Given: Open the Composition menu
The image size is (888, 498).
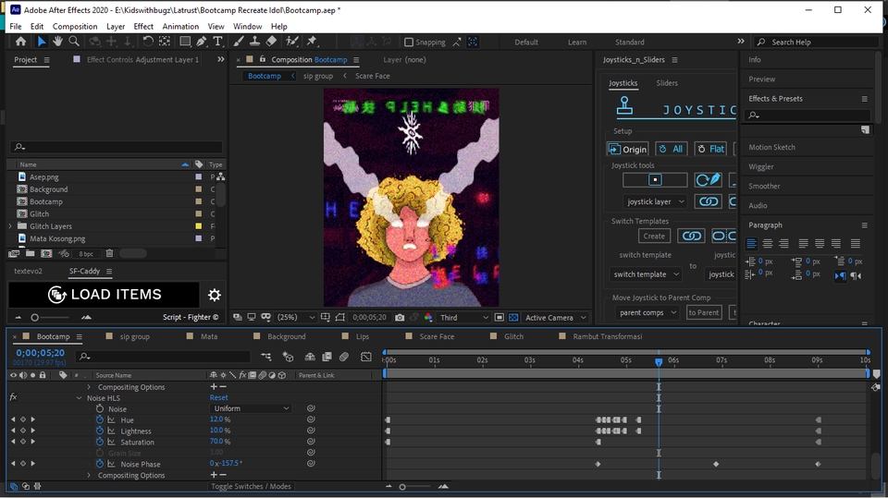Looking at the screenshot, I should coord(75,26).
